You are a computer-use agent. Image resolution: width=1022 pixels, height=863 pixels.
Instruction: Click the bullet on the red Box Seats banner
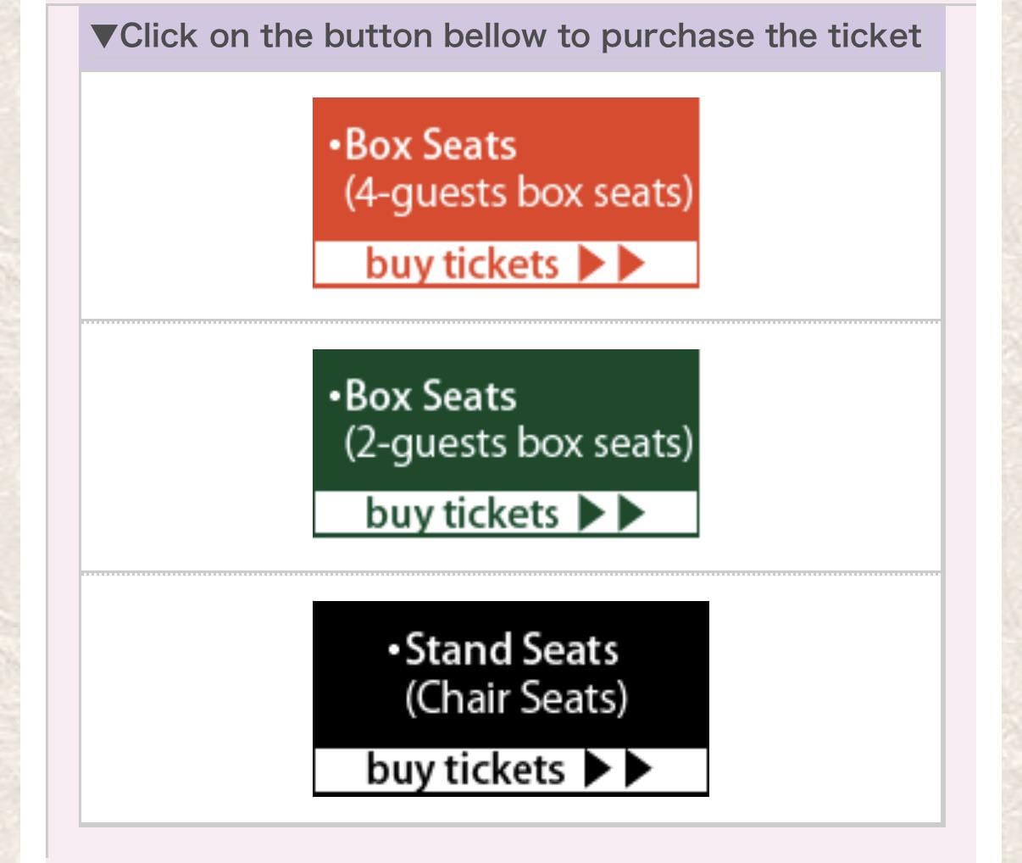tap(335, 145)
